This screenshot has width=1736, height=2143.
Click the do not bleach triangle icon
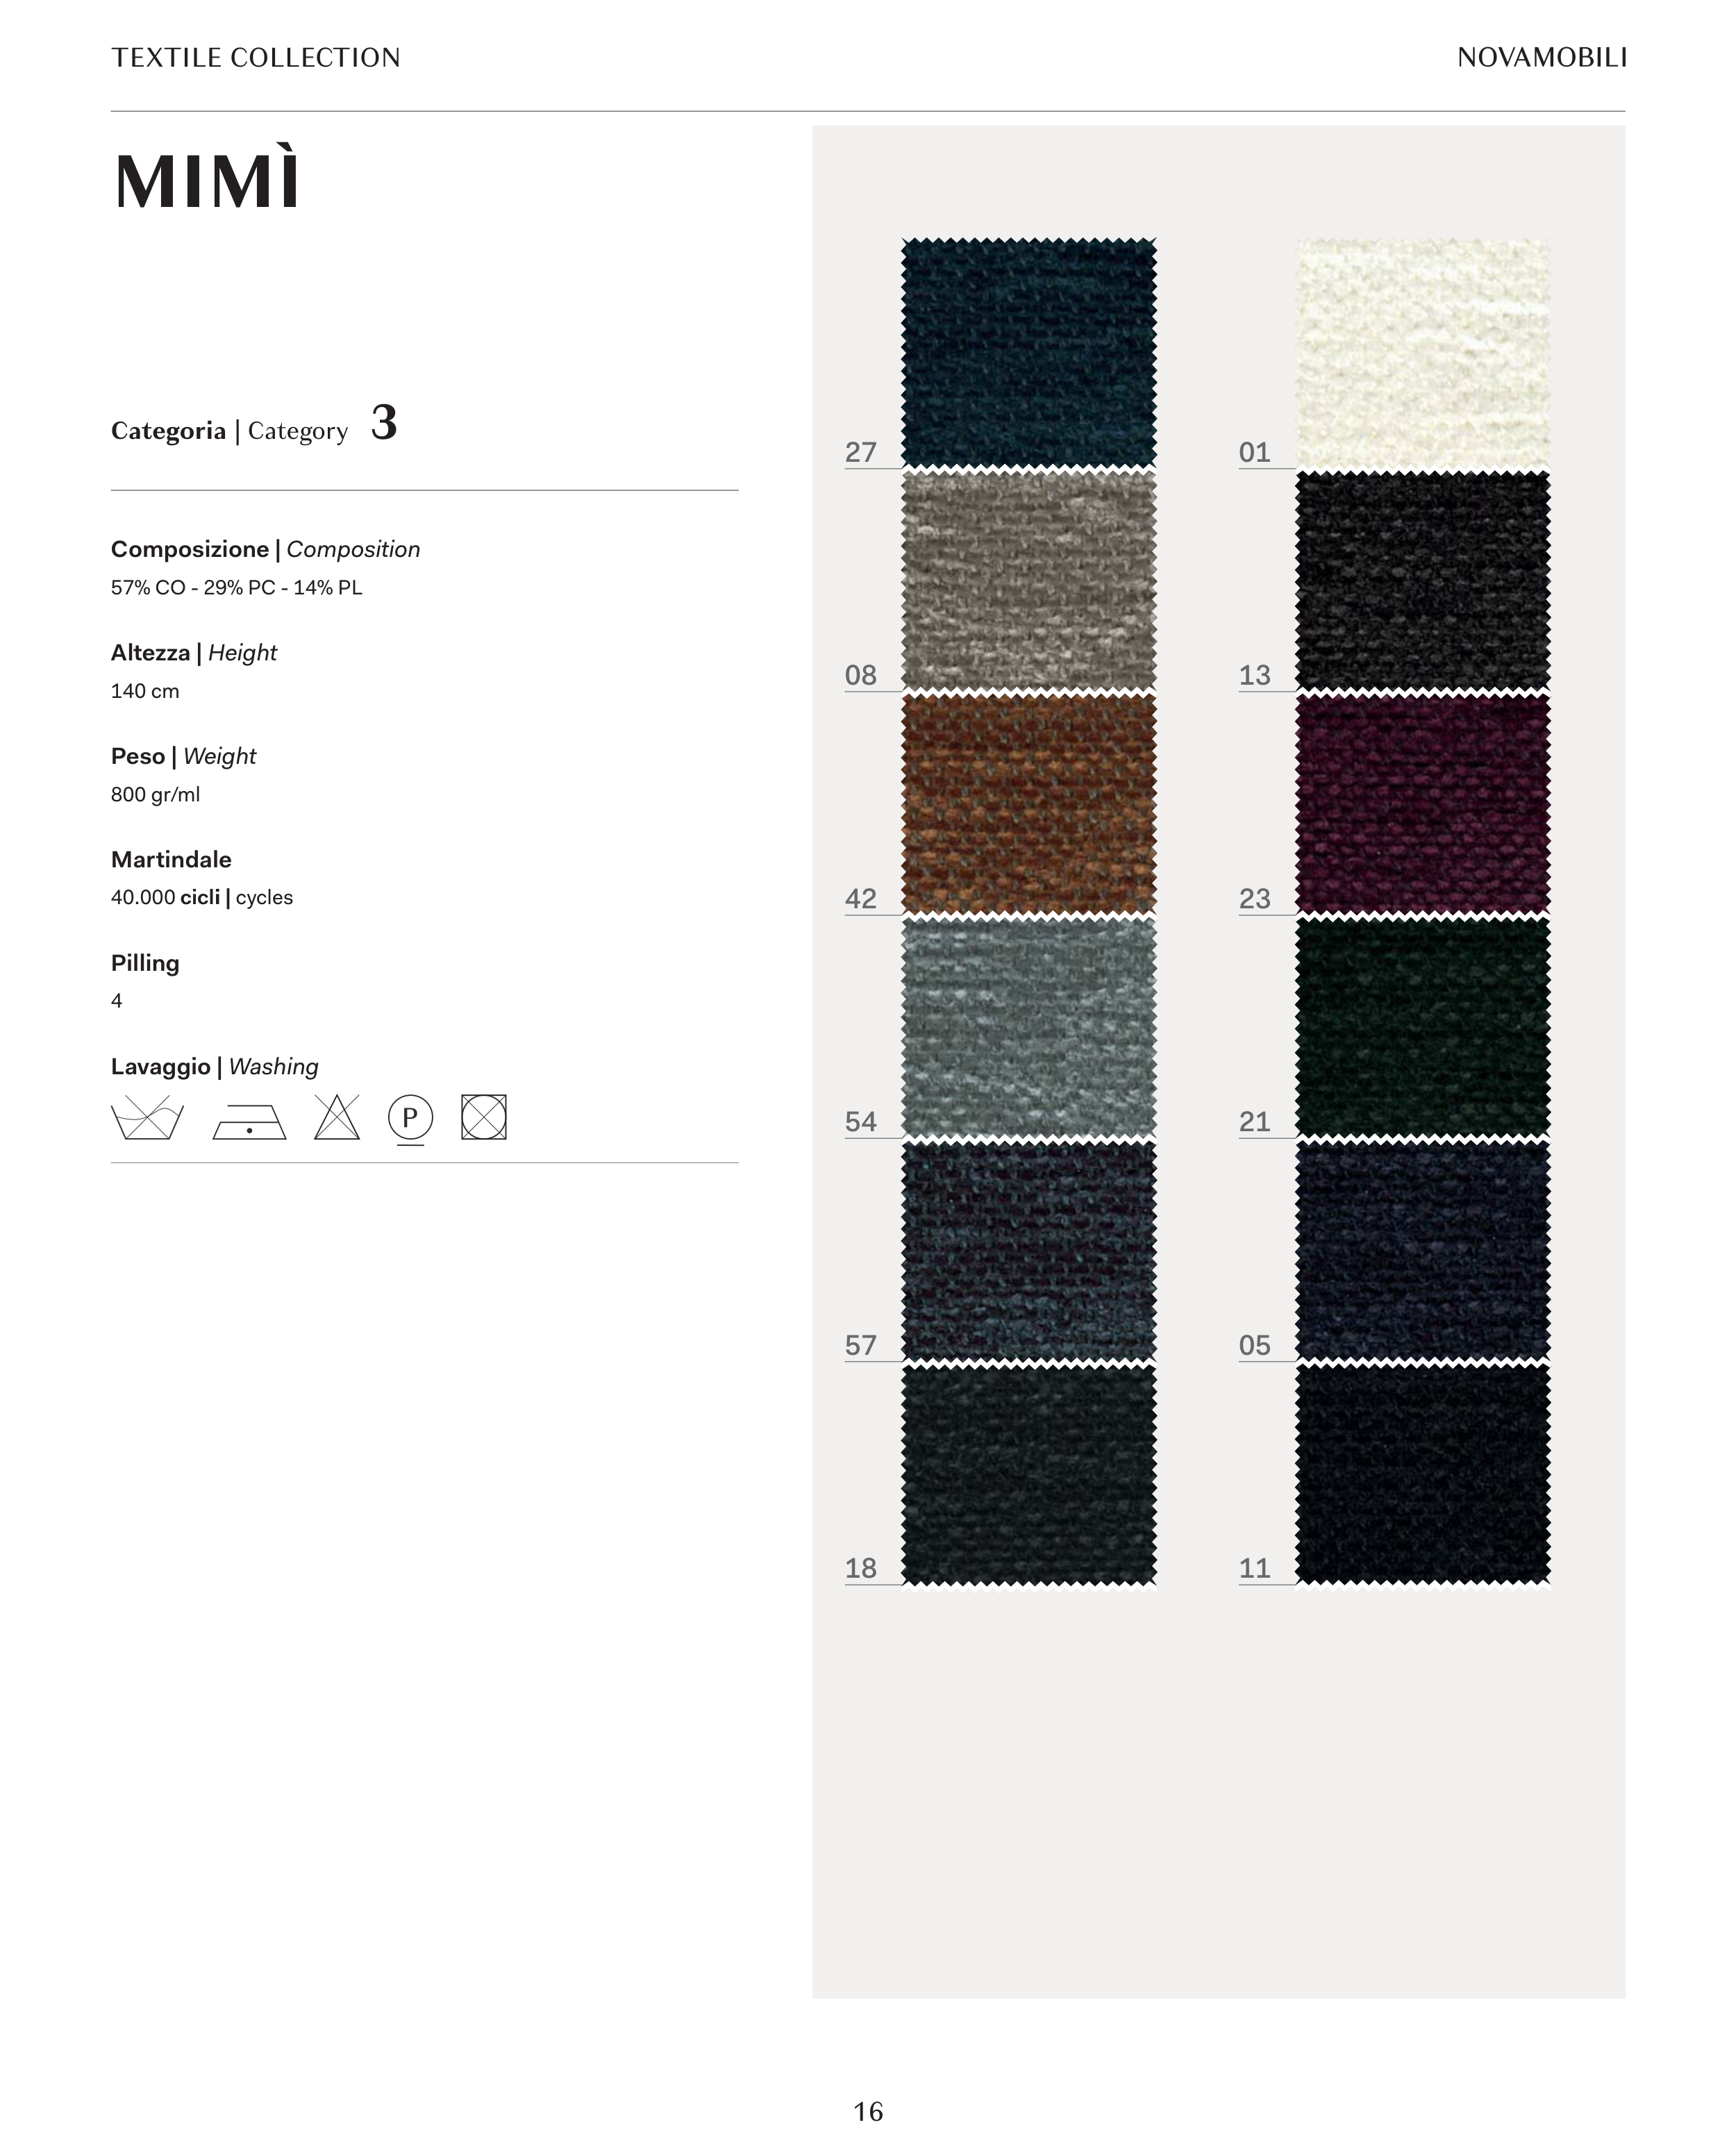(x=336, y=1117)
